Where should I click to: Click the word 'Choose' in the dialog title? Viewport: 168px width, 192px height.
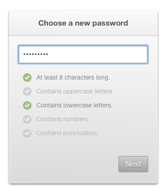point(52,23)
